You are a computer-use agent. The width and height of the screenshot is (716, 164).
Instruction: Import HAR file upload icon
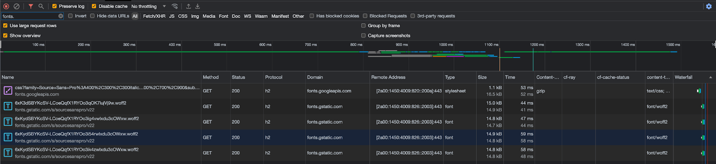(x=188, y=6)
